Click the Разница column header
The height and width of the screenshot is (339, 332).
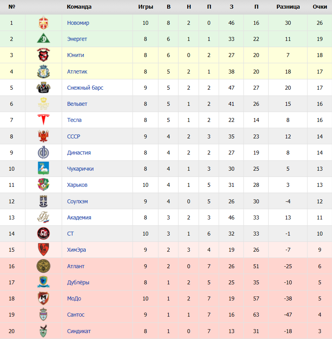[288, 7]
